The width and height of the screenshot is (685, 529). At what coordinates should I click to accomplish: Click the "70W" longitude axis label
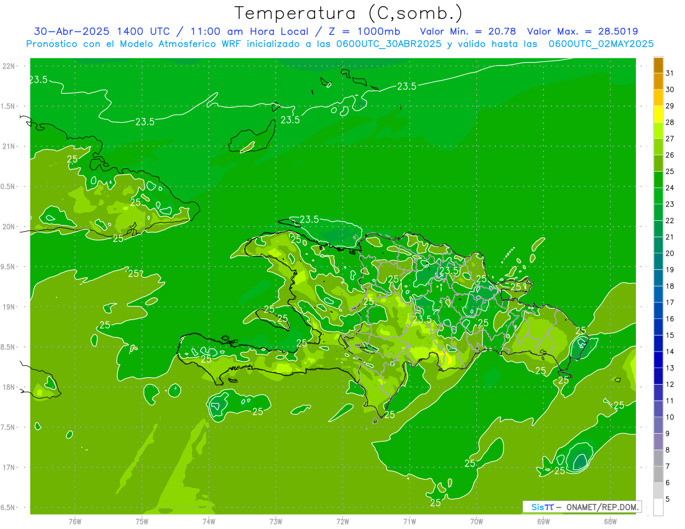(477, 522)
